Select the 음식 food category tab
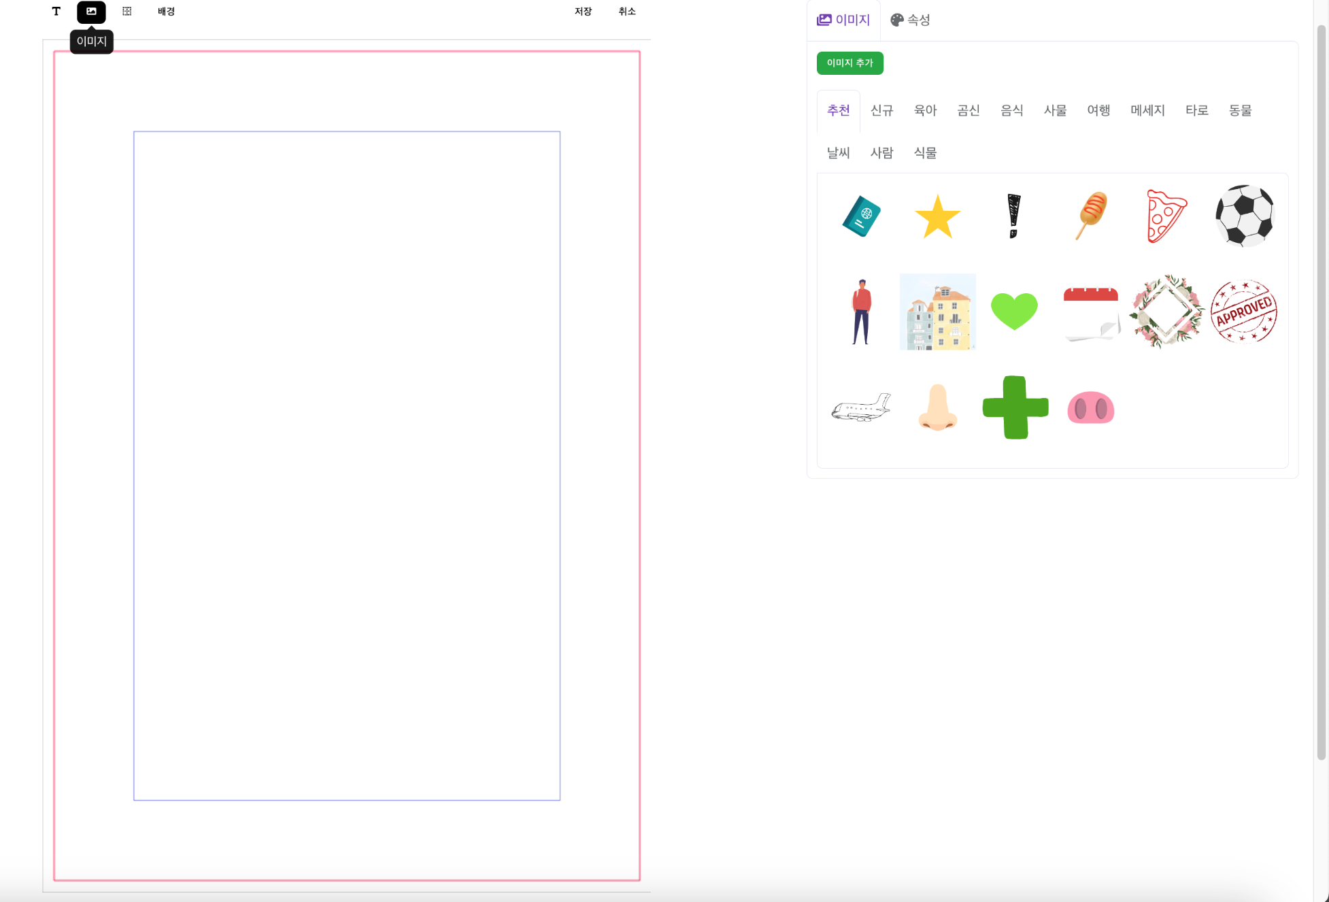 [1011, 110]
